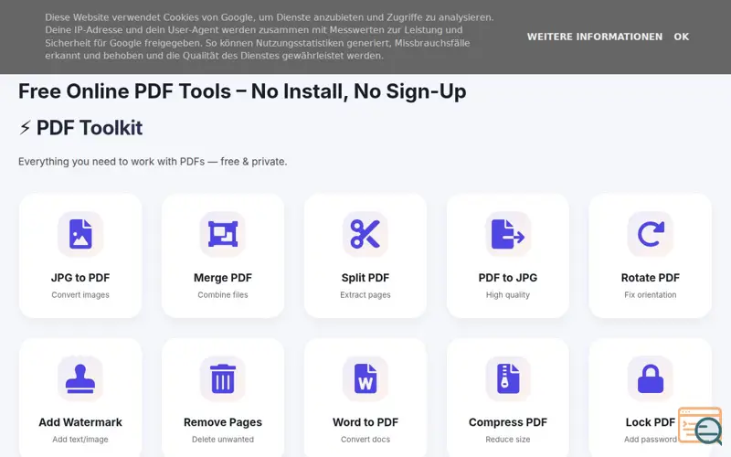
Task: Click the 'Extract pages' subtitle
Action: [365, 294]
